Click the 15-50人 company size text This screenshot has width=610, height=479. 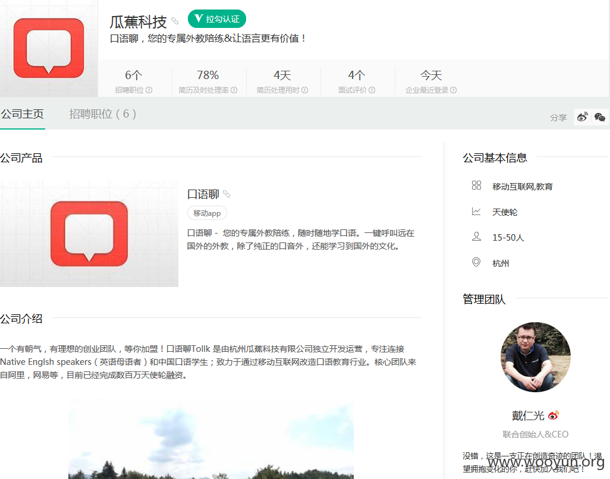point(508,238)
